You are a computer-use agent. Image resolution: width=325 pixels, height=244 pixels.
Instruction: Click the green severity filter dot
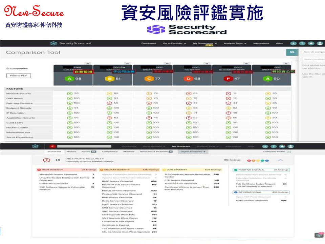(262, 160)
